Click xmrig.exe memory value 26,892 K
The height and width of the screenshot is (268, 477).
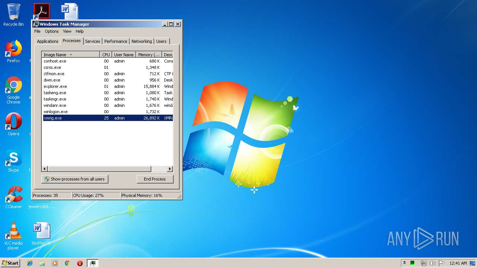click(151, 118)
